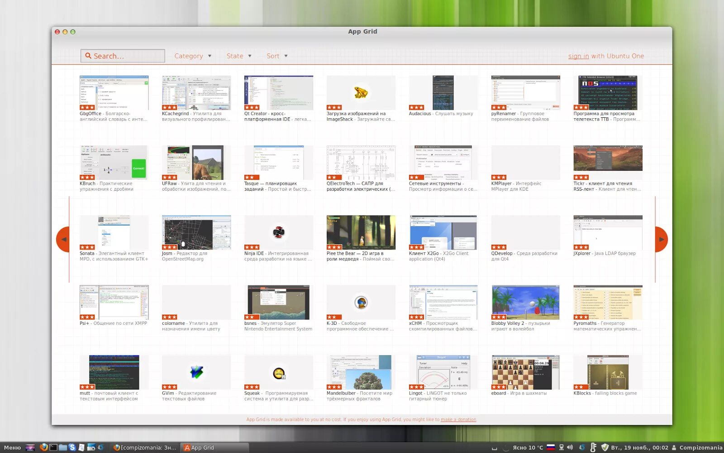Viewport: 724px width, 453px height.
Task: Follow the sign in link
Action: coord(578,56)
